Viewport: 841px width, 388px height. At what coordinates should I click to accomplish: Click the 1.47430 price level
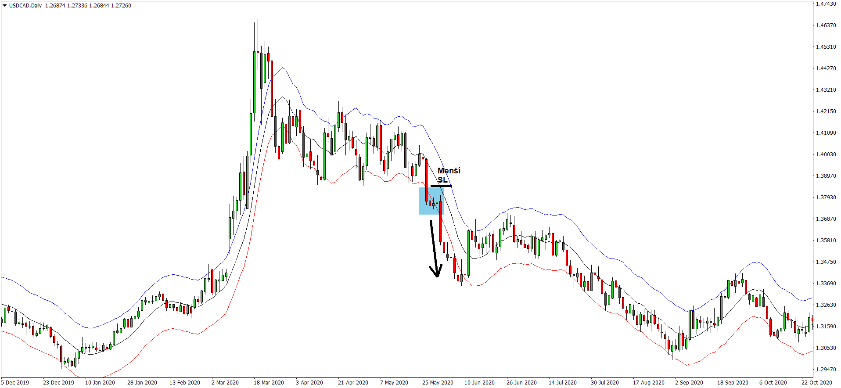click(x=826, y=4)
